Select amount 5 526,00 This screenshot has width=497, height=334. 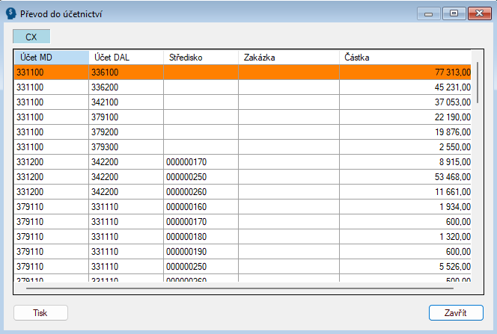(405, 266)
